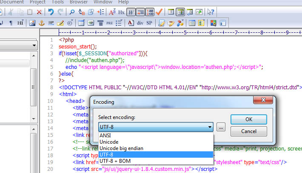Insert PRE tag icon

pos(110,23)
